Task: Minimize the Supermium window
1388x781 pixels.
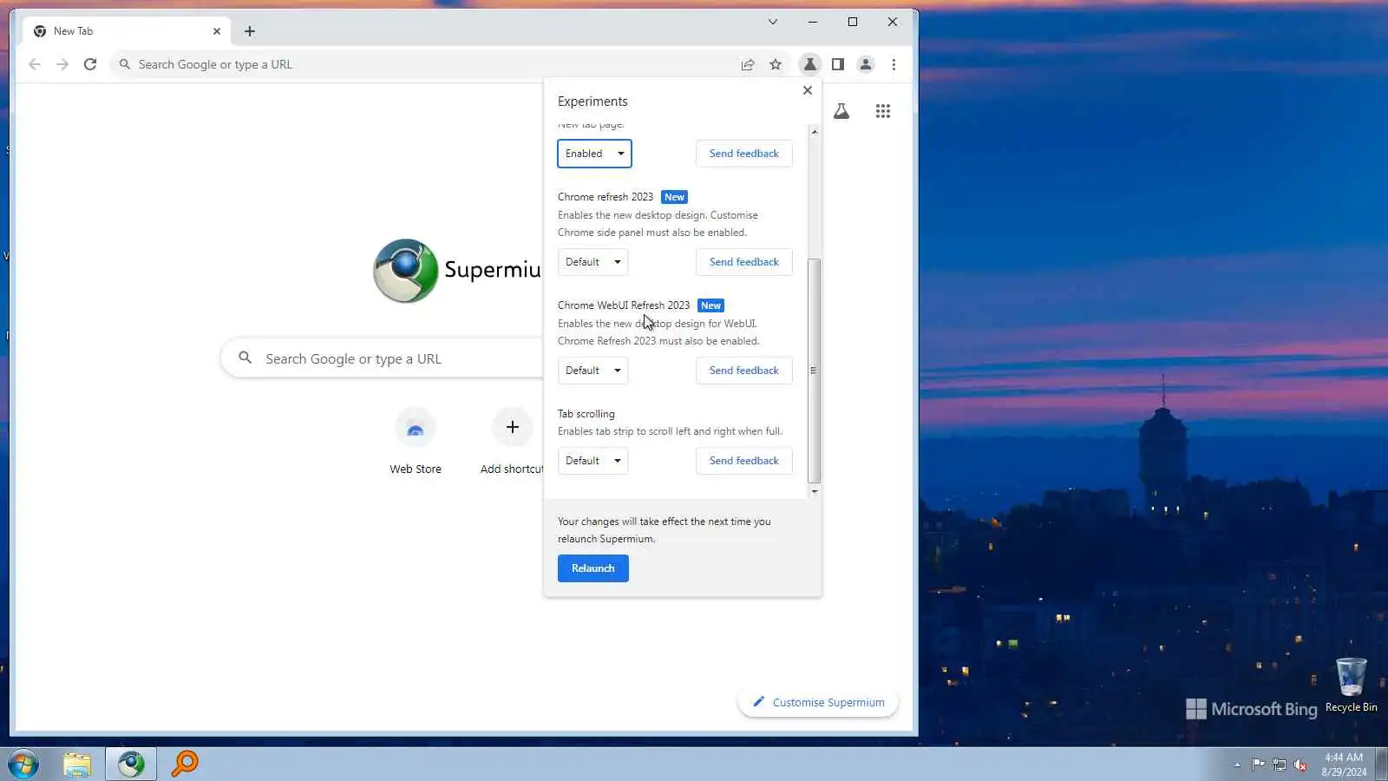Action: coord(813,22)
